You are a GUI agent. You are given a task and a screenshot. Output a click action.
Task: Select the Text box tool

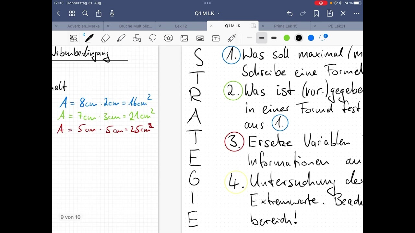[216, 38]
